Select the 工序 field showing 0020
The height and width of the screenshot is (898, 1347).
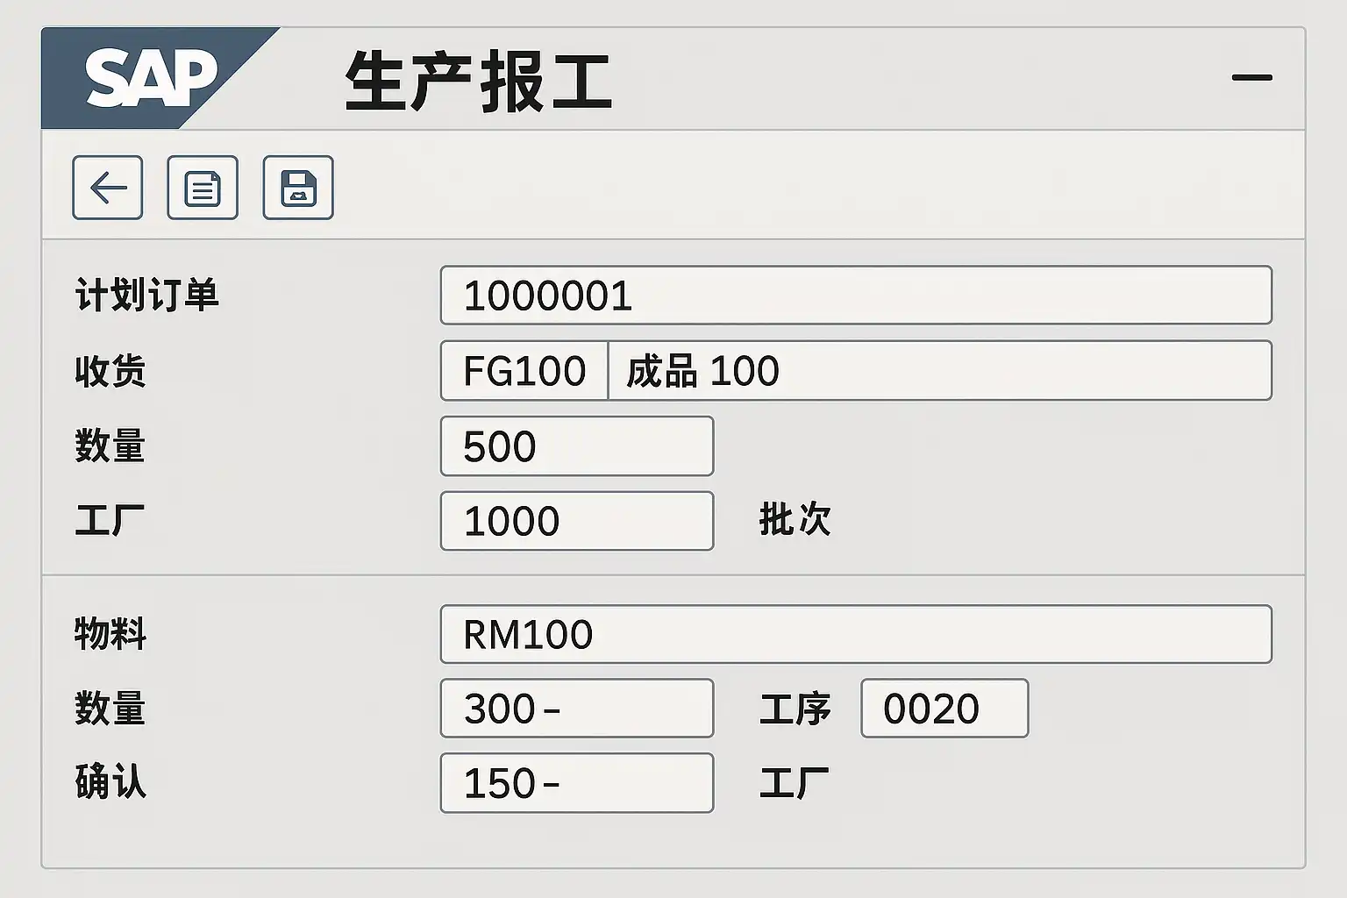coord(944,709)
